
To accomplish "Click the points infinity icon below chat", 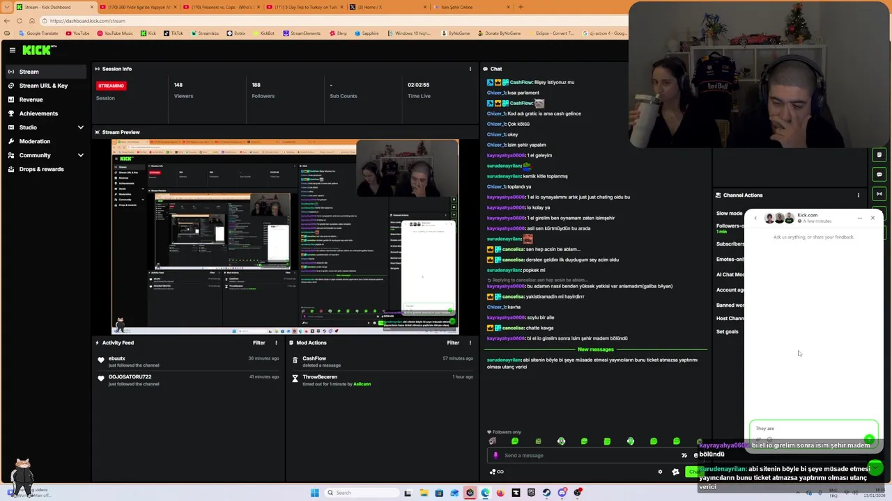I will pos(497,472).
